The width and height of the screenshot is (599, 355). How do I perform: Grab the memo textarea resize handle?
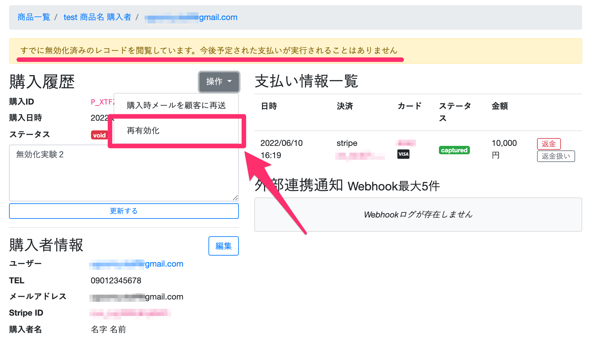[x=235, y=198]
